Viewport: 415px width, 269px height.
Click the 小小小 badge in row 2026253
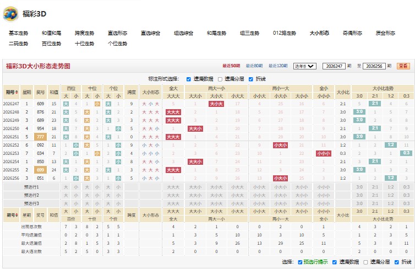(324, 153)
